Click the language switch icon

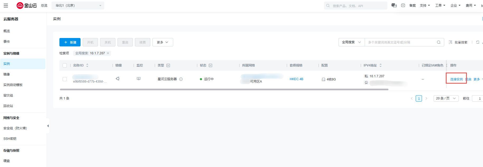tap(394, 6)
